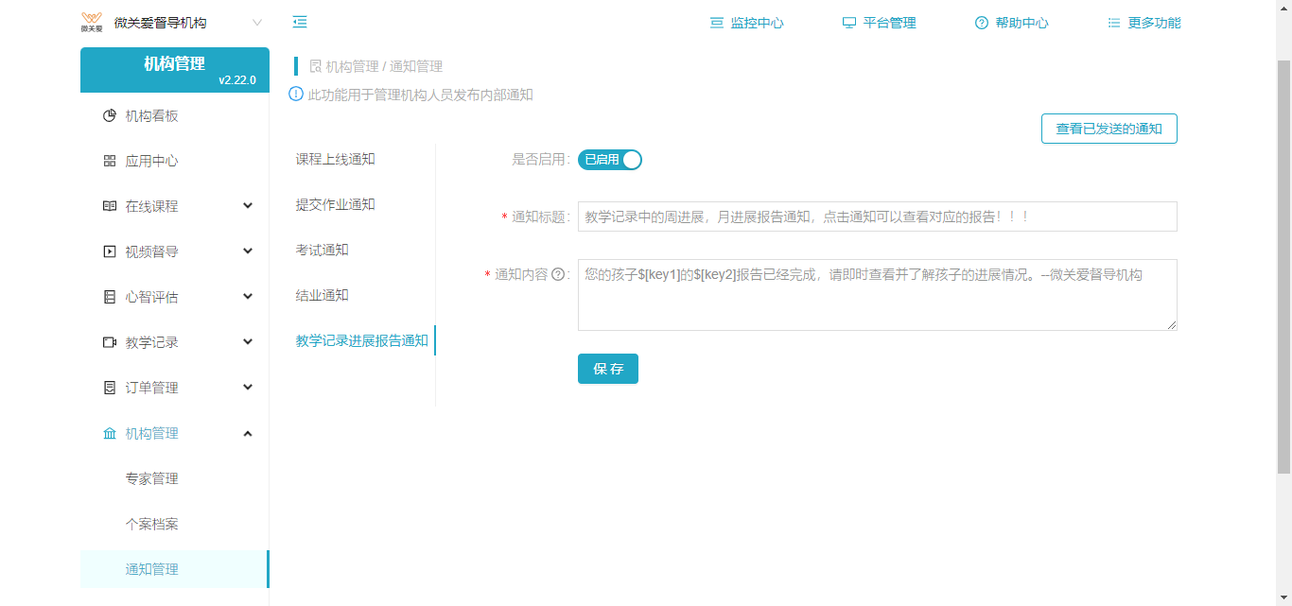Select 通知管理 in the sidebar submenu
Viewport: 1292px width, 606px height.
[175, 569]
